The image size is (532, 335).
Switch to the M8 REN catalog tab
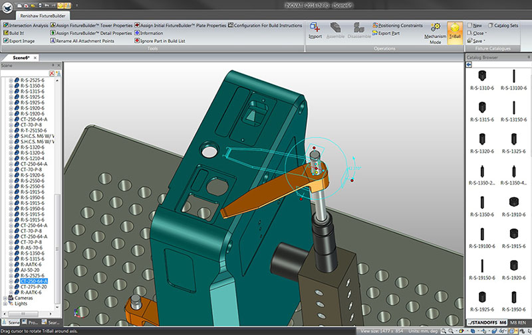click(519, 322)
